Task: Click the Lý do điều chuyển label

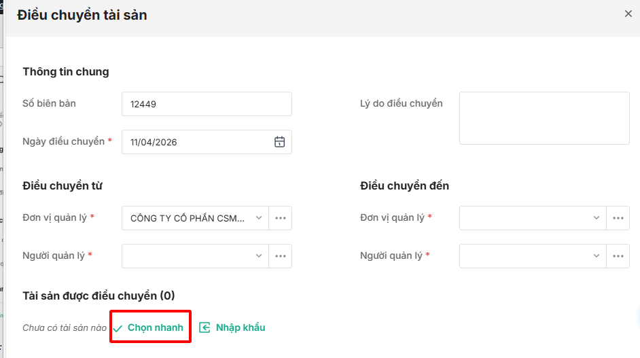Action: [401, 103]
